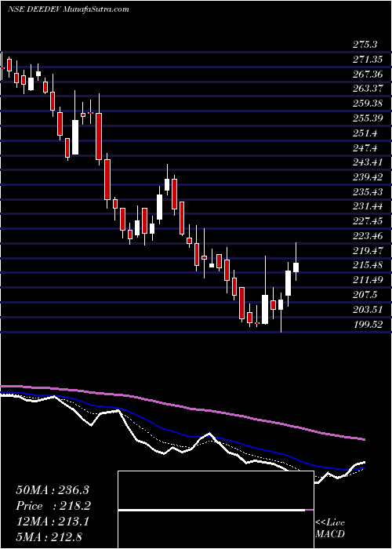Select the 211.49 price label
392x549 pixels.
(367, 280)
